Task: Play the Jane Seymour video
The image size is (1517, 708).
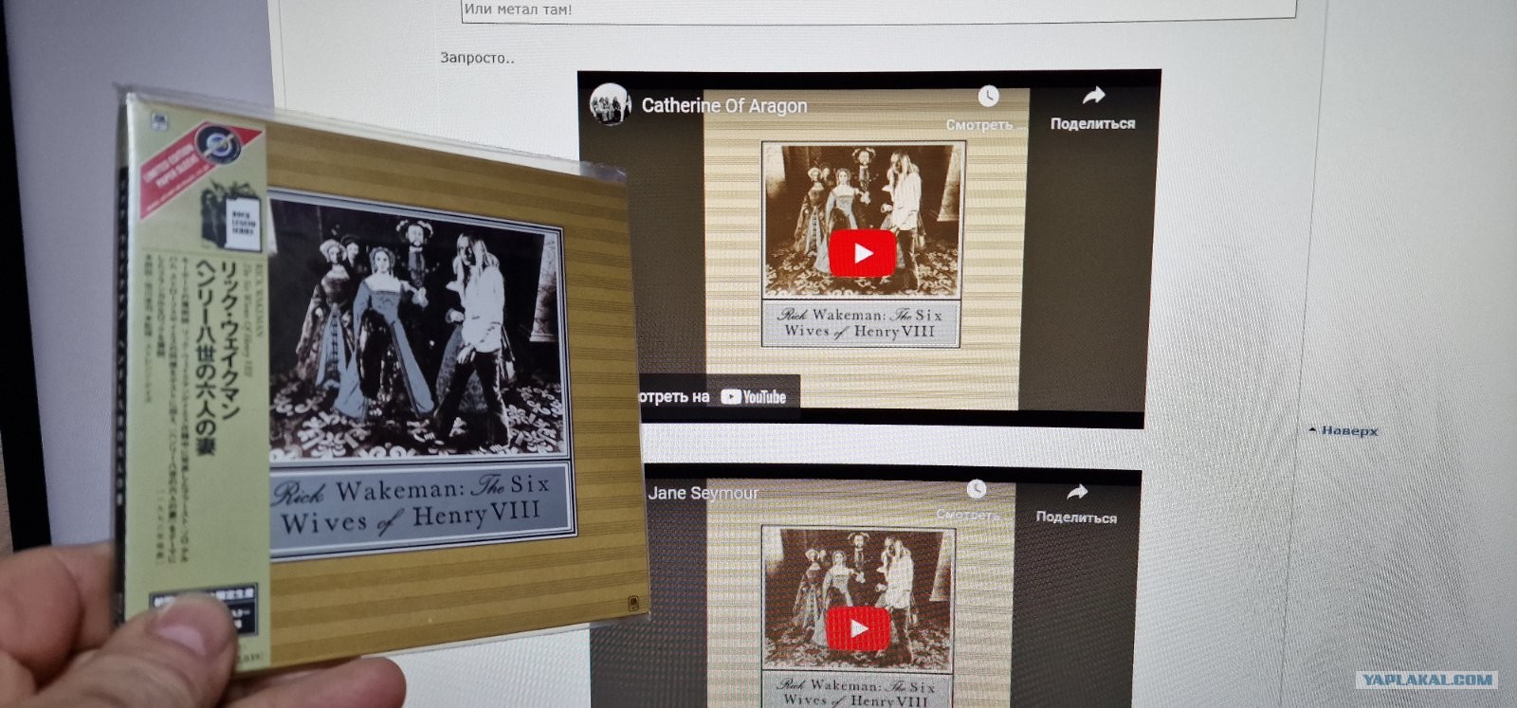Action: tap(858, 628)
